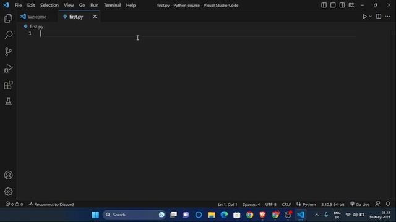Open the Terminal menu
Image resolution: width=396 pixels, height=222 pixels.
coord(112,6)
